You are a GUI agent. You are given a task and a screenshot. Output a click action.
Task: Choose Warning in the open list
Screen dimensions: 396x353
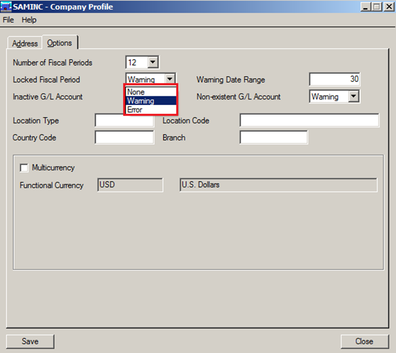pos(150,101)
